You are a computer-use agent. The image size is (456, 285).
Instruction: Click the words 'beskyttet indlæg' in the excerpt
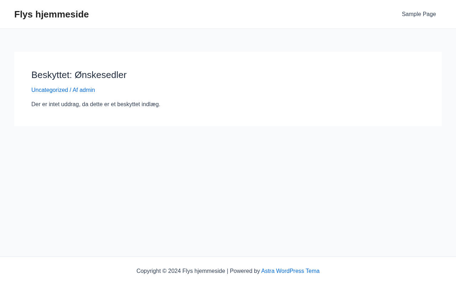point(138,104)
